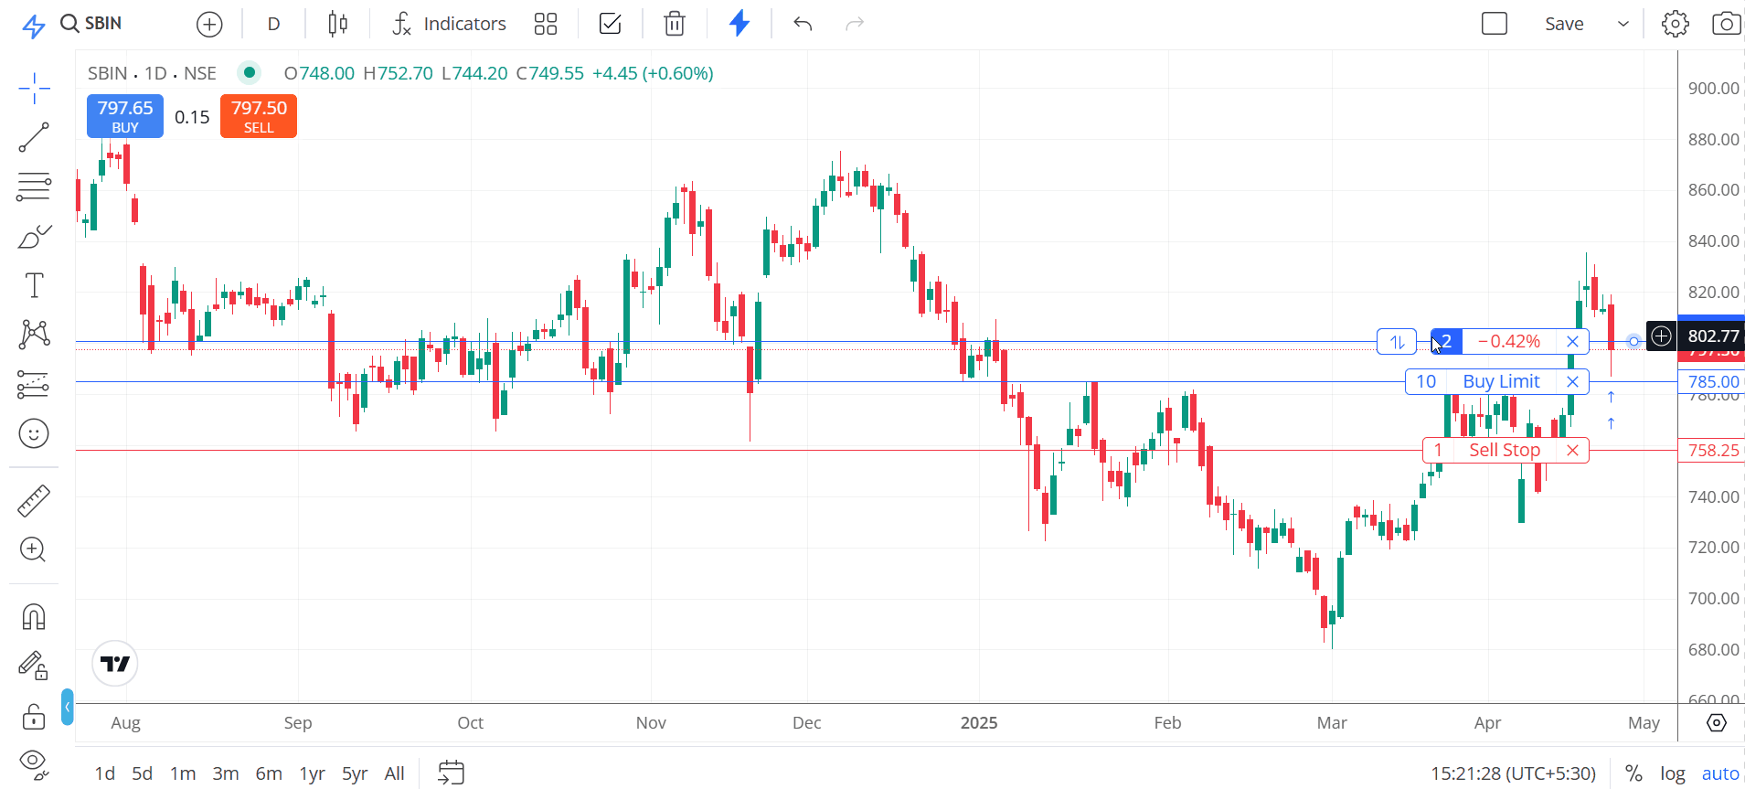Select the ruler measure tool
Image resolution: width=1745 pixels, height=789 pixels.
click(34, 501)
